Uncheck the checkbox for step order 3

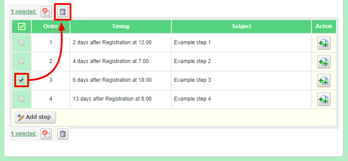pos(21,80)
